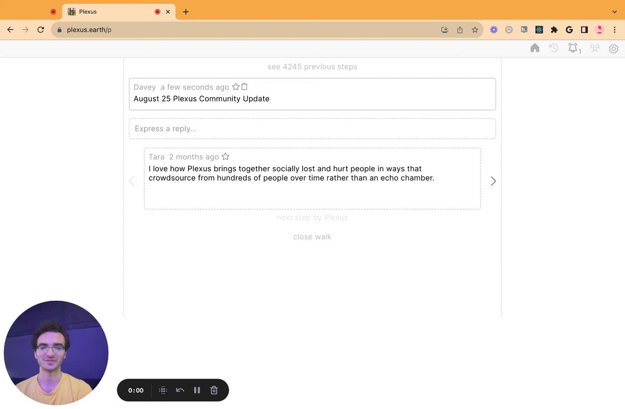Pause the screen recording
This screenshot has height=409, width=625.
[197, 390]
